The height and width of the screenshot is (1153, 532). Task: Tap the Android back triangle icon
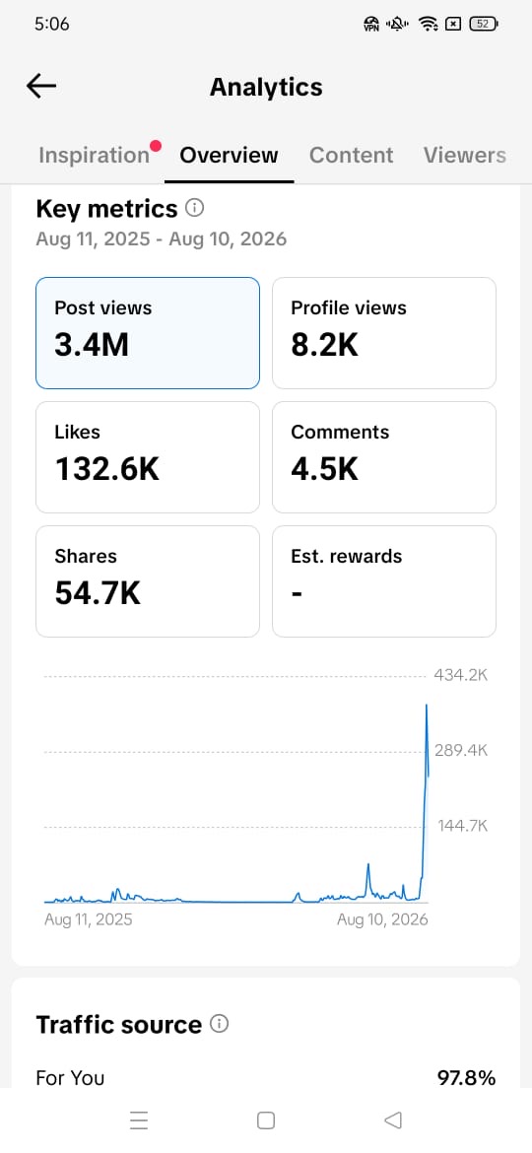[x=393, y=1119]
